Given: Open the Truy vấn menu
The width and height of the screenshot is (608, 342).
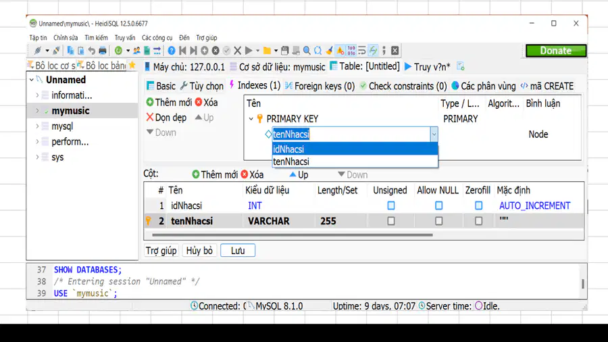Looking at the screenshot, I should coord(125,38).
